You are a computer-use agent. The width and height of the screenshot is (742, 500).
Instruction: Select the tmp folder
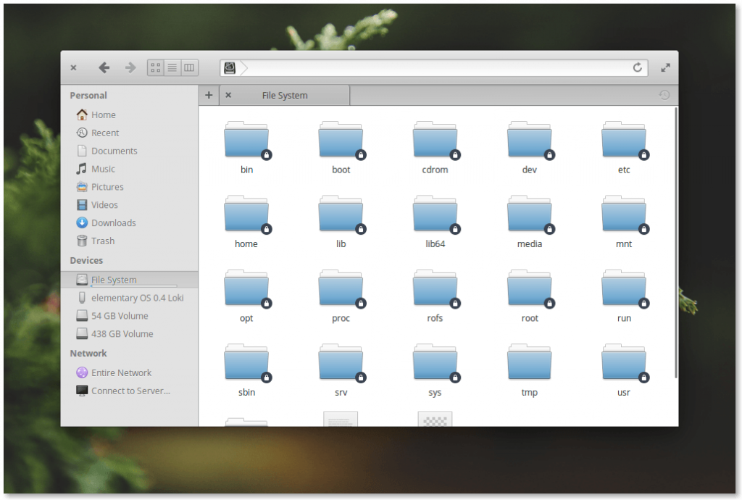click(530, 370)
